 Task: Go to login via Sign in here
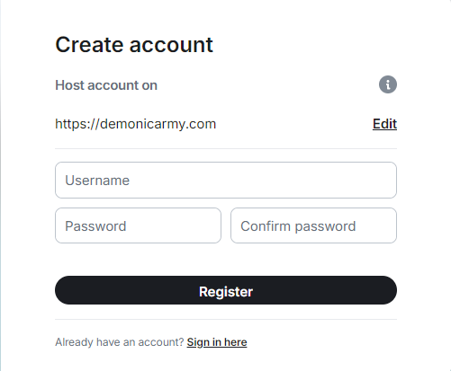tap(217, 342)
